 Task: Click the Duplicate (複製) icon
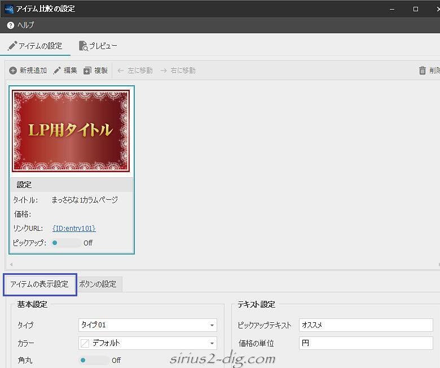(87, 71)
